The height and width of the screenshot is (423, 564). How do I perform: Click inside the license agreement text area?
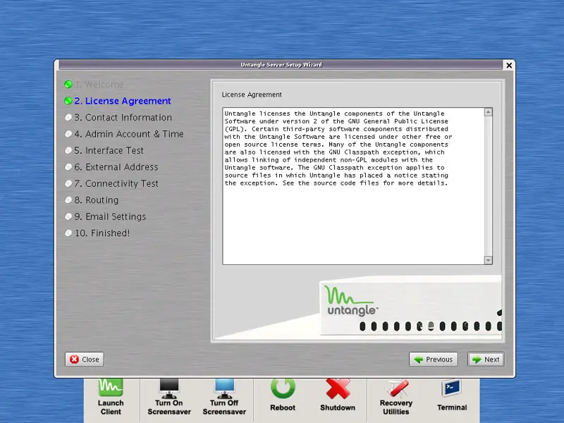click(x=352, y=211)
